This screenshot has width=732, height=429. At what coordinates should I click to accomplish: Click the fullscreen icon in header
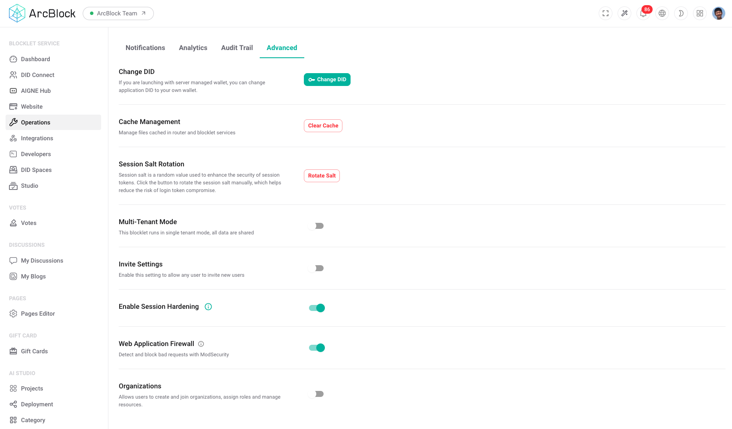(606, 13)
